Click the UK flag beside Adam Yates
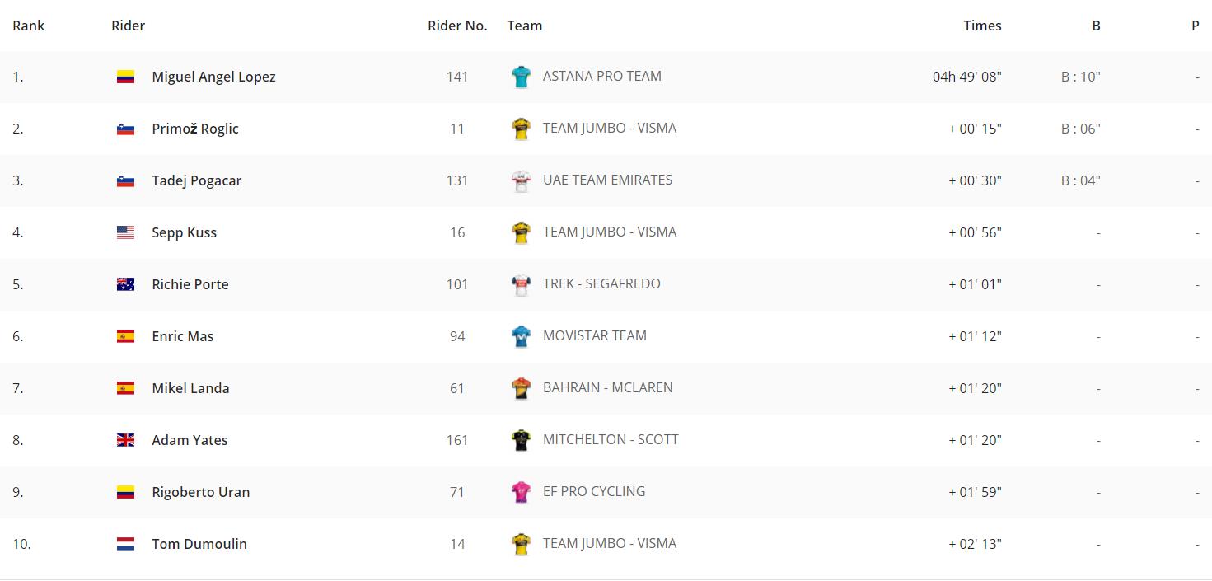The height and width of the screenshot is (581, 1212). pos(125,440)
